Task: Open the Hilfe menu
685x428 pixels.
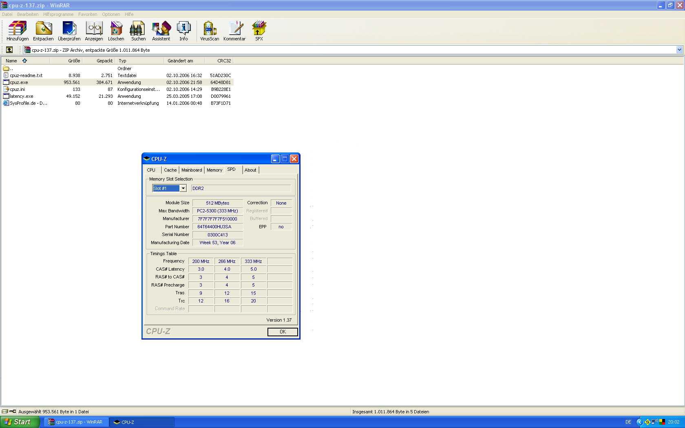Action: pyautogui.click(x=129, y=14)
